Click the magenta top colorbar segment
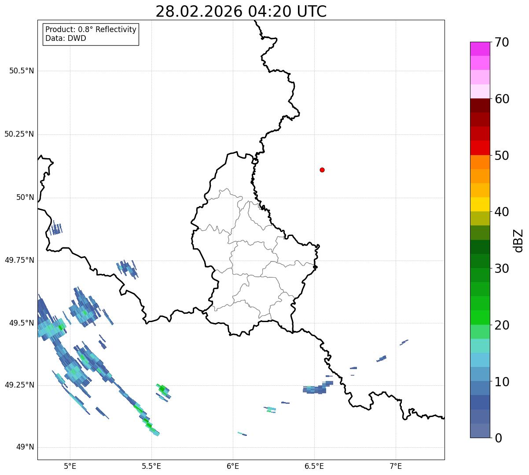The height and width of the screenshot is (475, 529). (x=480, y=49)
